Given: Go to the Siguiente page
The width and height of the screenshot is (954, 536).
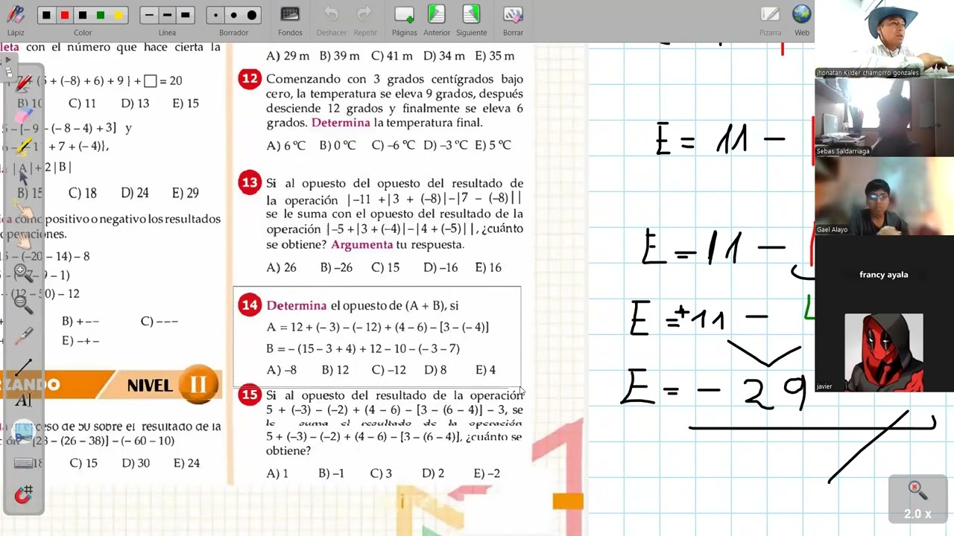Looking at the screenshot, I should click(x=471, y=19).
